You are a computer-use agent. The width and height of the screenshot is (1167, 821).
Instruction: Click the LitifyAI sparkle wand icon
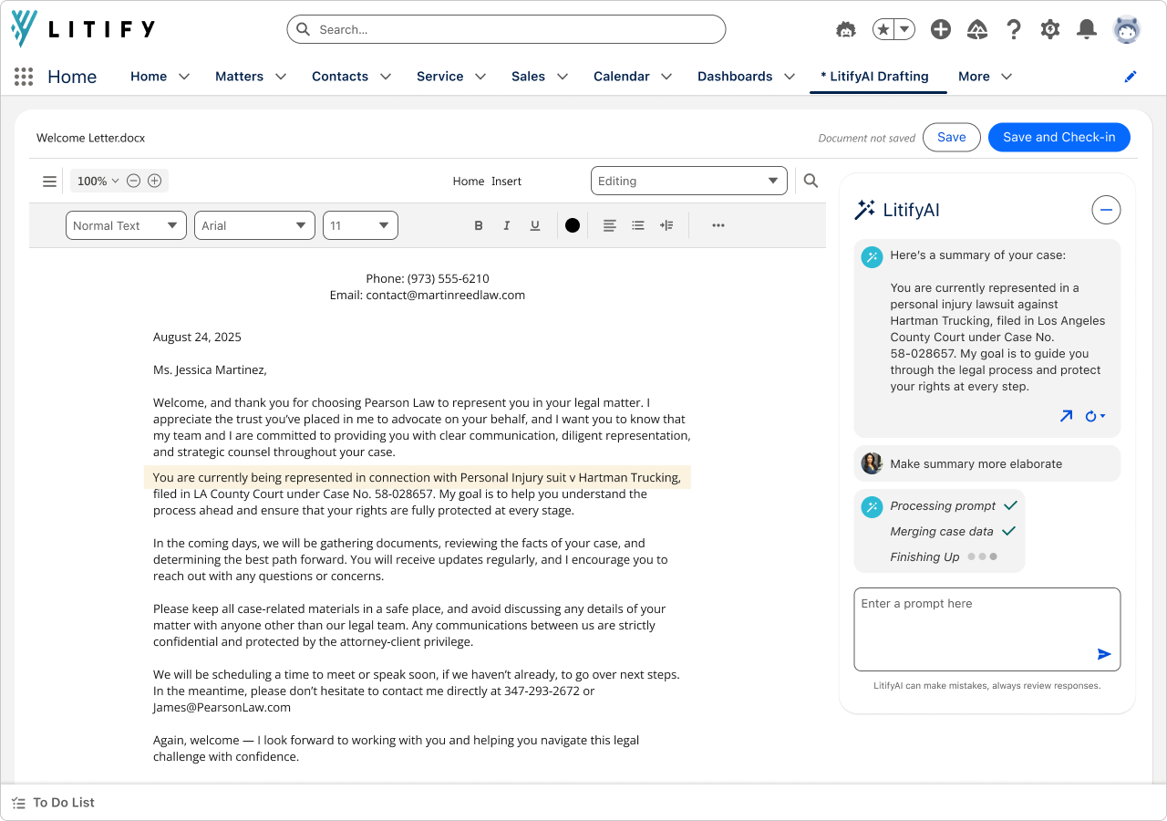[864, 210]
